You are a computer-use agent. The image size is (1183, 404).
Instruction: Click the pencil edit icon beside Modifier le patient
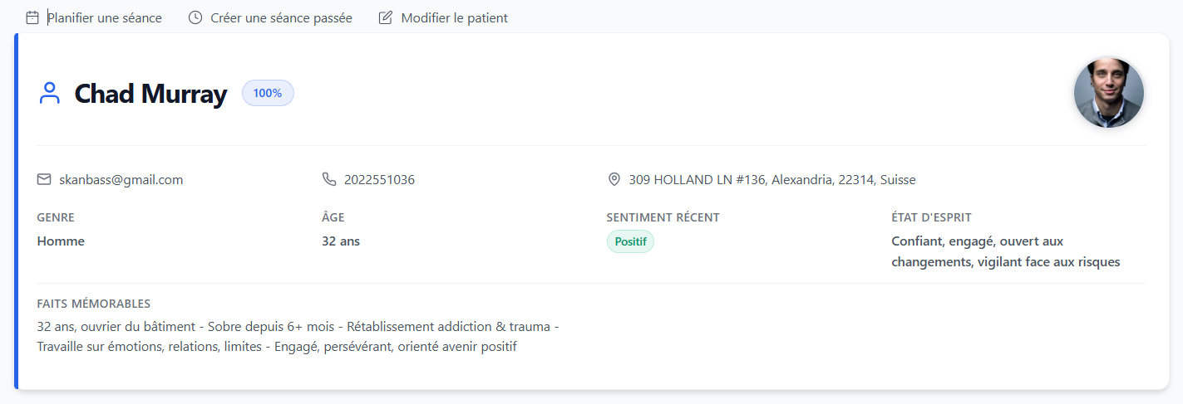386,17
